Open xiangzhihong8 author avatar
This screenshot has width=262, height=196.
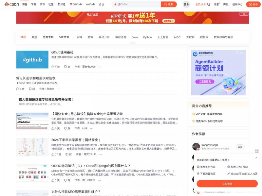point(196,147)
